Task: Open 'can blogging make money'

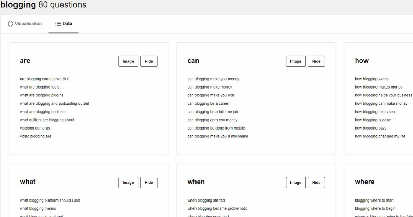Action: (x=210, y=87)
